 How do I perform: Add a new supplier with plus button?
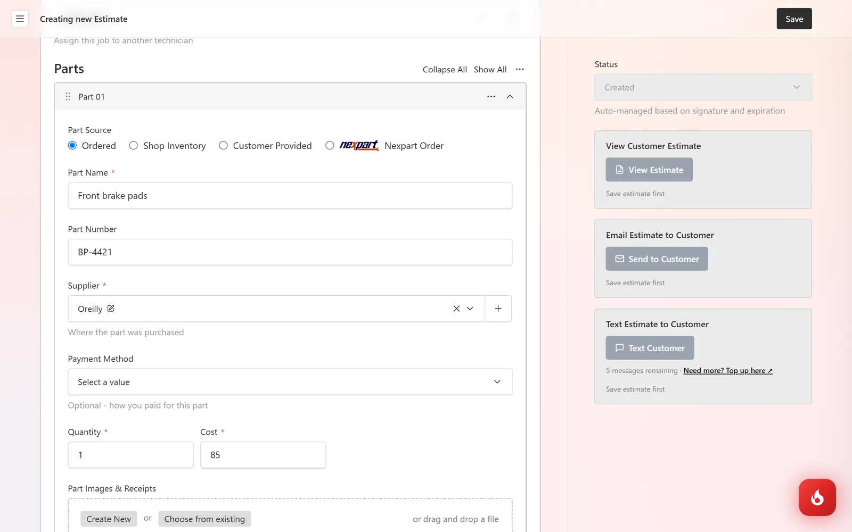click(498, 309)
